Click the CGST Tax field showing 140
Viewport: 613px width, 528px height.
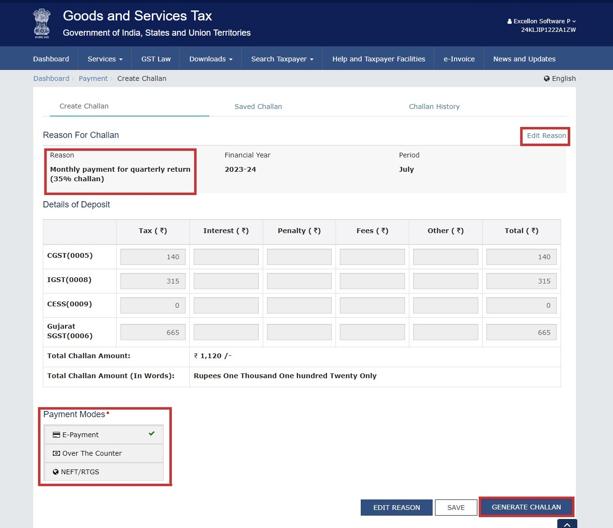(153, 257)
